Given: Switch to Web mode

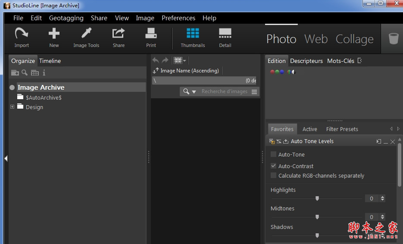Looking at the screenshot, I should pos(316,39).
